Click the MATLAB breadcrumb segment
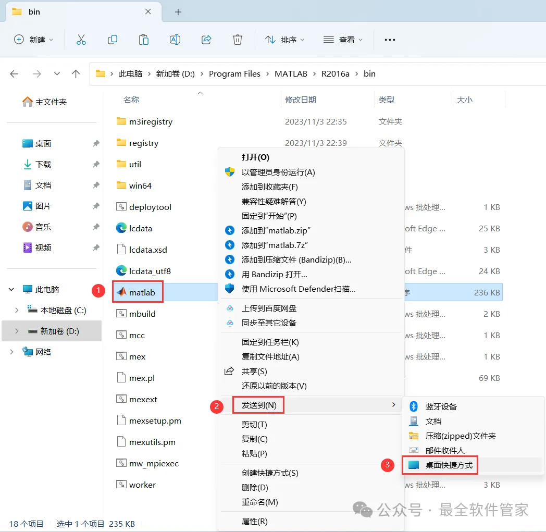This screenshot has width=546, height=532. (x=291, y=74)
